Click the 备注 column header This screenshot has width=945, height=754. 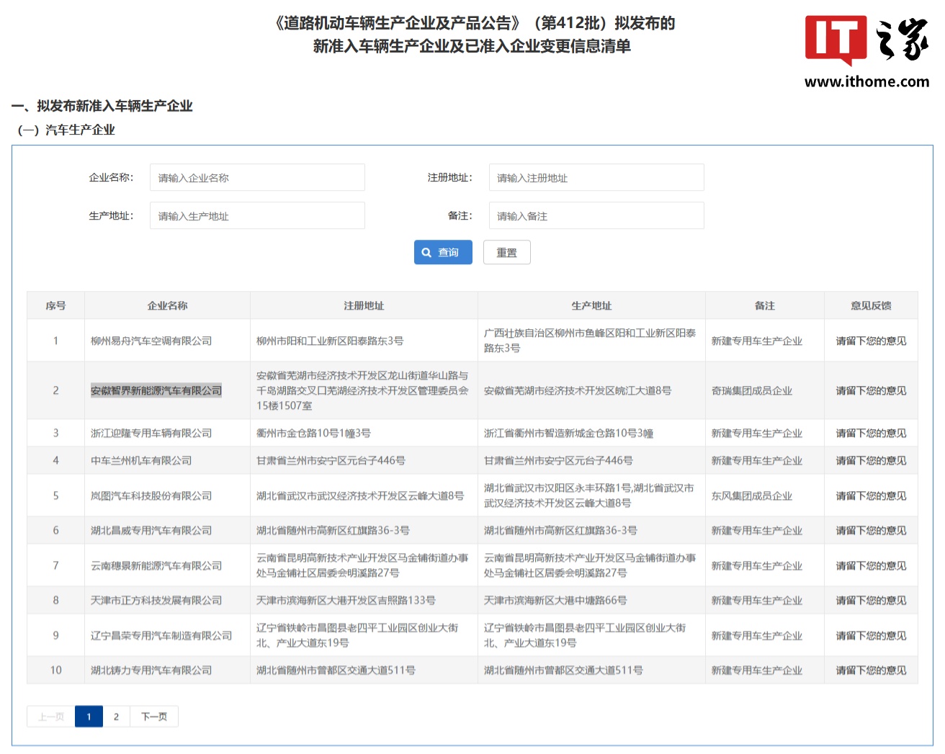coord(765,306)
